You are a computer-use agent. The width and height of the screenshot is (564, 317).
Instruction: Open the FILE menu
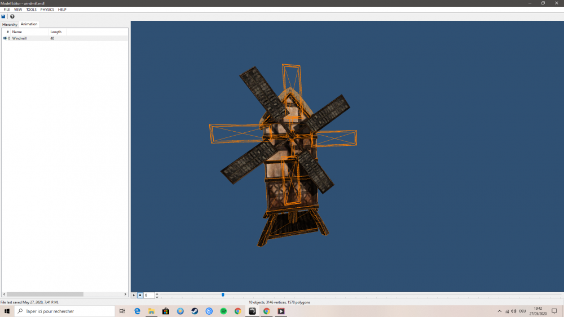7,10
